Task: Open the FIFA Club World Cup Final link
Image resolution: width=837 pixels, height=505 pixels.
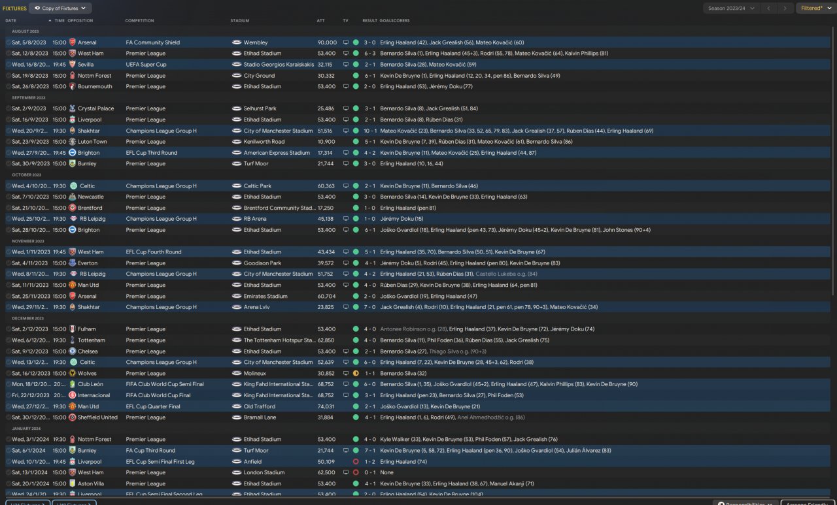Action: pyautogui.click(x=158, y=395)
